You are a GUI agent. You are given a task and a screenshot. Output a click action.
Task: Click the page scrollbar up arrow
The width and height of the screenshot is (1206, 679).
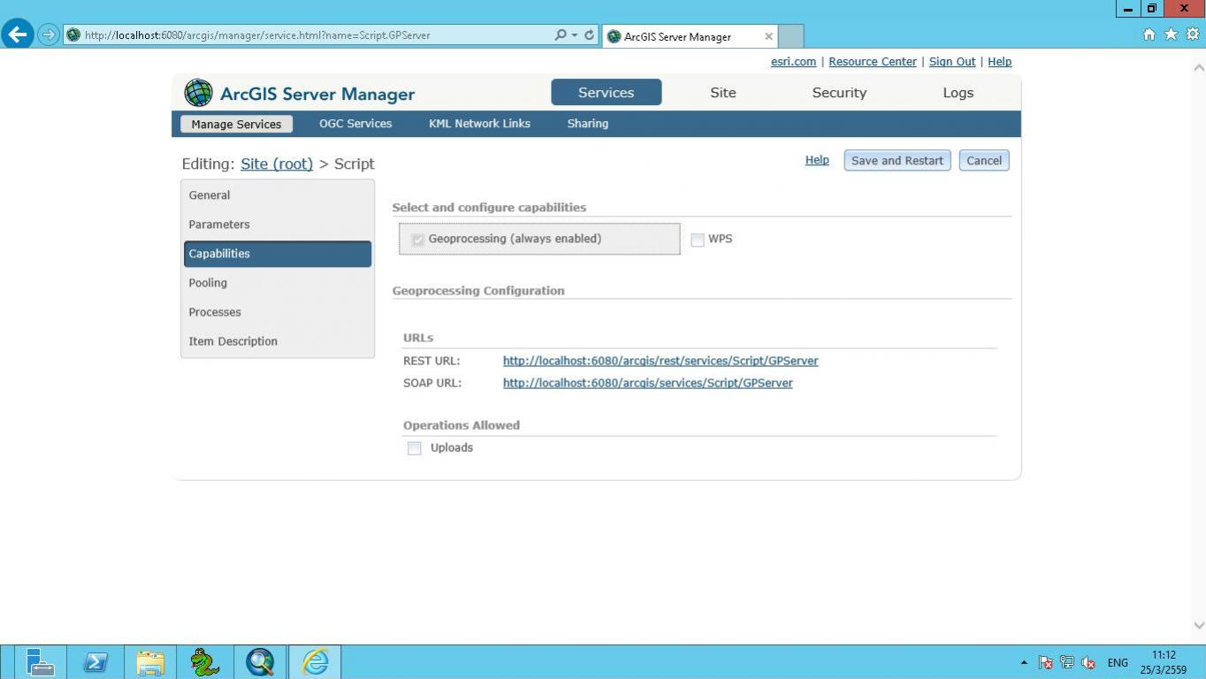coord(1199,67)
